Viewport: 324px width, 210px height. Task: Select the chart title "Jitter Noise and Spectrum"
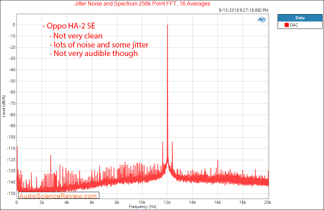pyautogui.click(x=106, y=4)
